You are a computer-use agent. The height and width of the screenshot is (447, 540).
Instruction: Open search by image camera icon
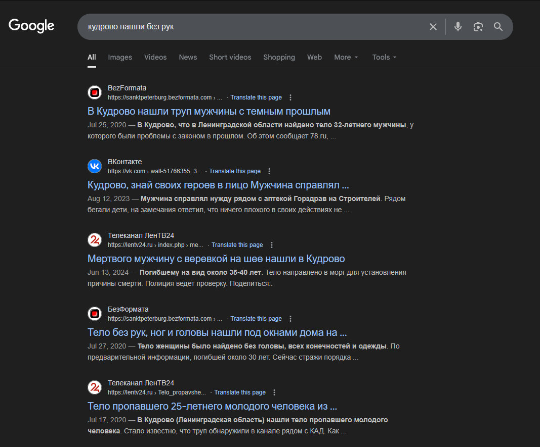pyautogui.click(x=478, y=27)
